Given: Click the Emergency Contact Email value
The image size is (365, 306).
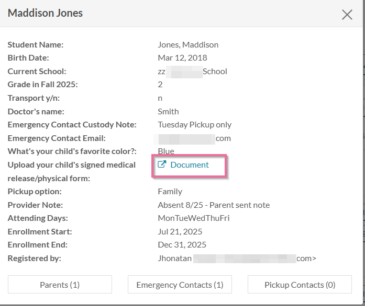Looking at the screenshot, I should (x=193, y=138).
